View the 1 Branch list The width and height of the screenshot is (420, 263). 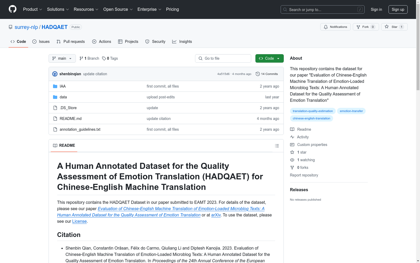coord(89,58)
